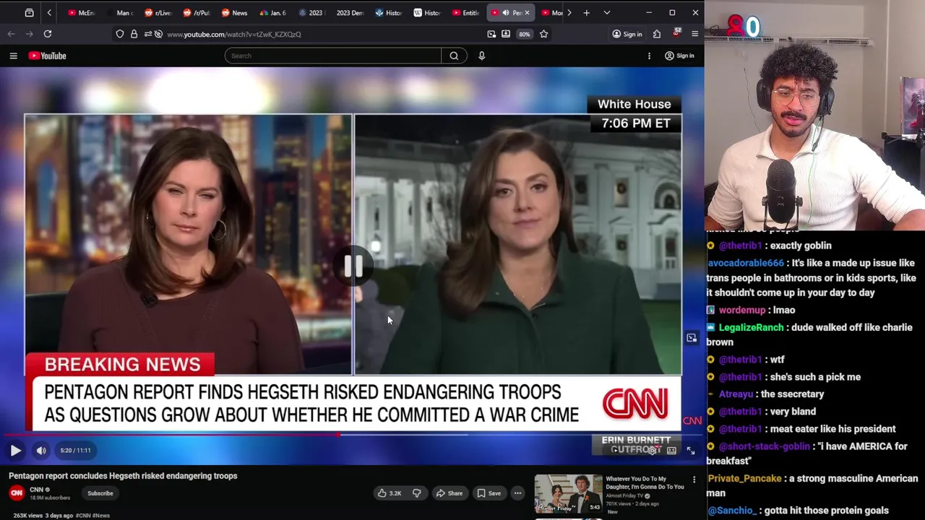Focus the YouTube search box
This screenshot has height=520, width=925.
333,56
